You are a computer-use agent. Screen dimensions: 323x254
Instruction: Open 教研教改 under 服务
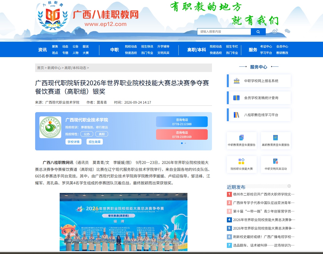point(282,53)
